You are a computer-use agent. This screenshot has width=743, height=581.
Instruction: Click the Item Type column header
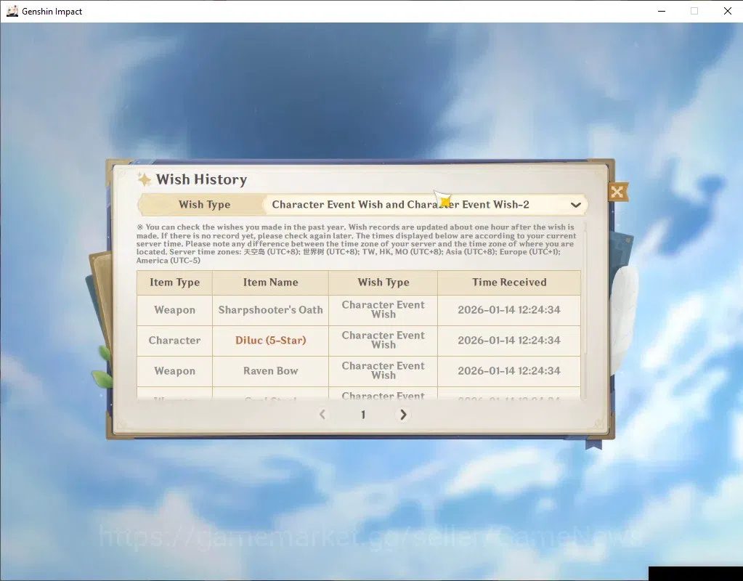(x=174, y=283)
